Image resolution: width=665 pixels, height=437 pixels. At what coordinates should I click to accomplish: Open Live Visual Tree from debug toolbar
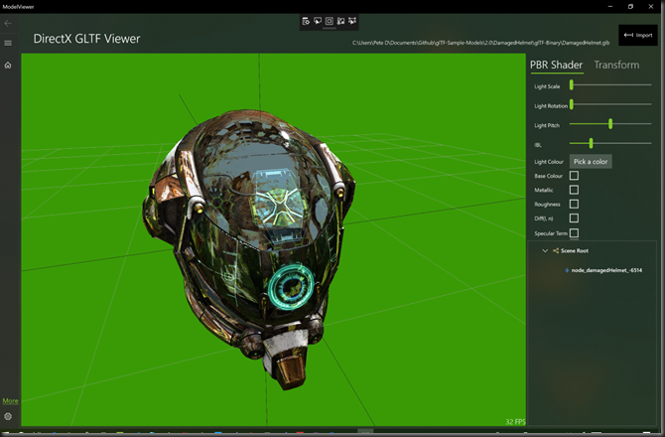click(306, 21)
